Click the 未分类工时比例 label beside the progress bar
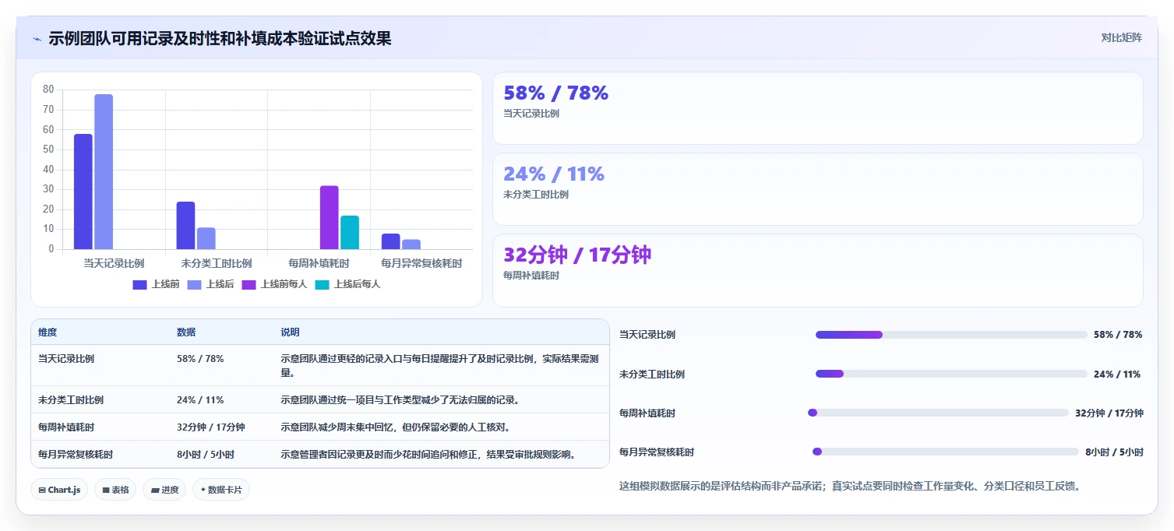1174x531 pixels. pyautogui.click(x=652, y=375)
